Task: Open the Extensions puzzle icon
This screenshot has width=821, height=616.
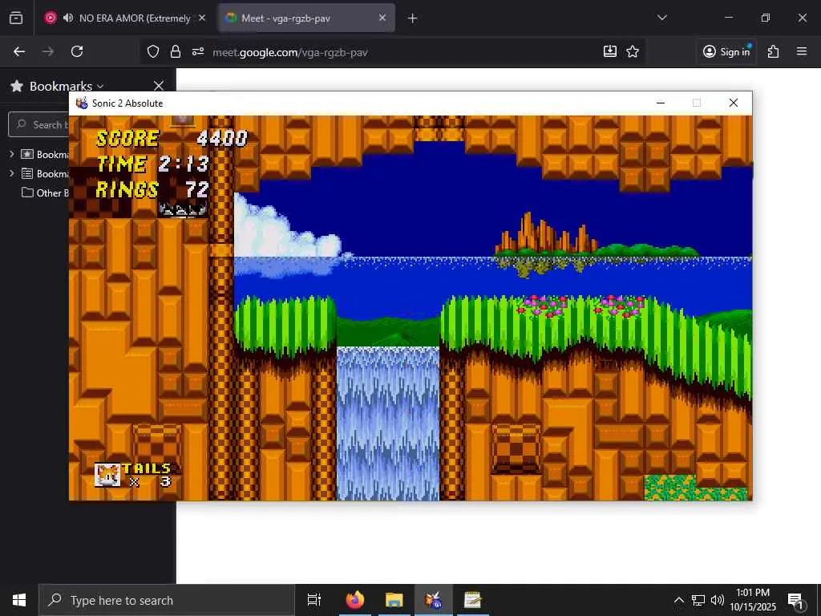Action: tap(773, 51)
